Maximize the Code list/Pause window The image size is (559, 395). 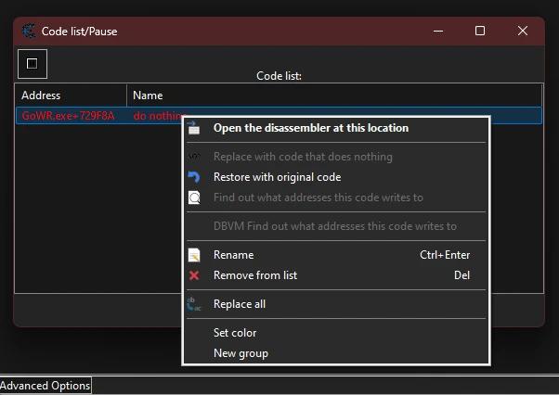[480, 31]
